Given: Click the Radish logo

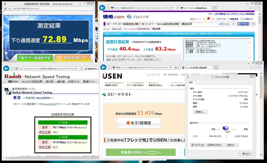Looking at the screenshot, I should pos(13,76).
